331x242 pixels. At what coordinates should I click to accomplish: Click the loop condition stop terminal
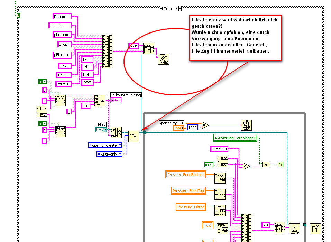(281, 165)
